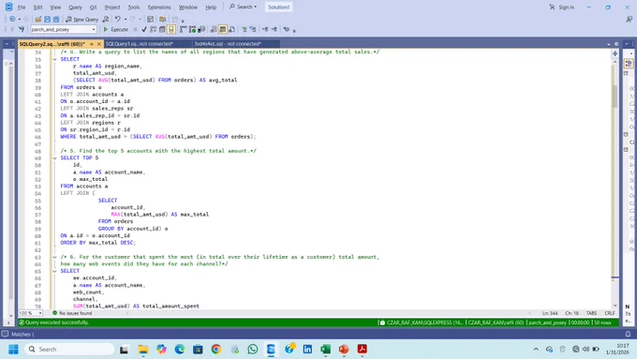
Task: Click the scroll down arrow of the editor
Action: coord(615,306)
